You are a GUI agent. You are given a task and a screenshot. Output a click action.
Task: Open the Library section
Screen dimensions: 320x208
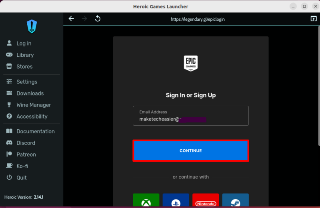pyautogui.click(x=25, y=55)
